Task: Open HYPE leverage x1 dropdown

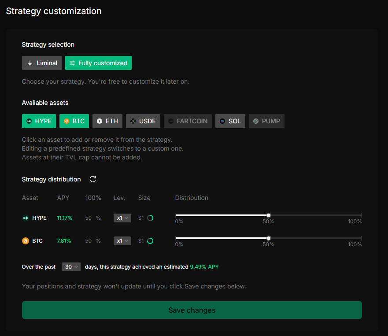Action: pos(122,218)
